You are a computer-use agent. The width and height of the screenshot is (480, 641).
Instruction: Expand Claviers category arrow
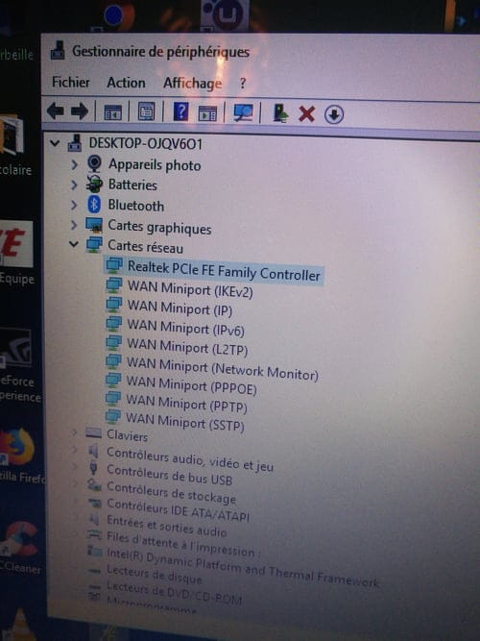coord(74,432)
